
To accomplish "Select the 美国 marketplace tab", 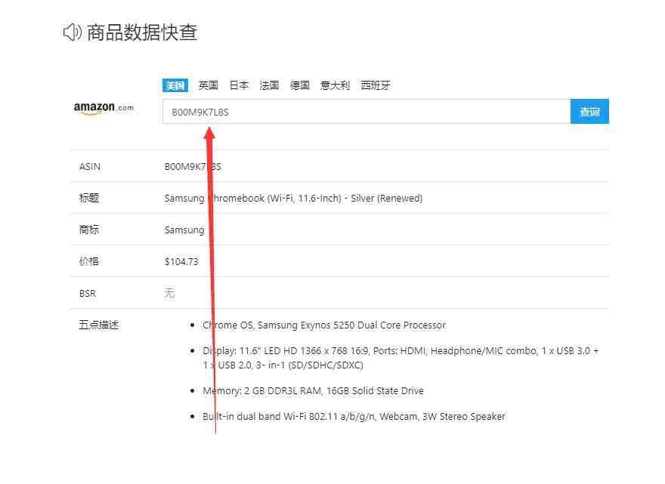I will tap(175, 85).
